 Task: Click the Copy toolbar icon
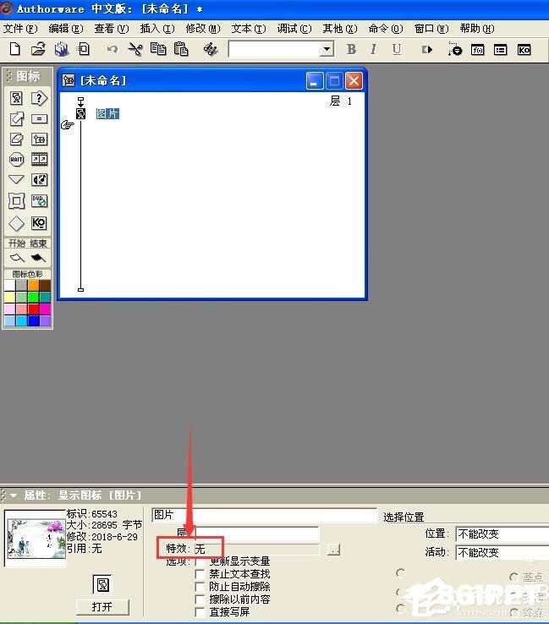[158, 49]
